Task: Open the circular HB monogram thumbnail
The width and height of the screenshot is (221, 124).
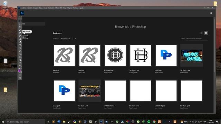Action: pyautogui.click(x=115, y=55)
